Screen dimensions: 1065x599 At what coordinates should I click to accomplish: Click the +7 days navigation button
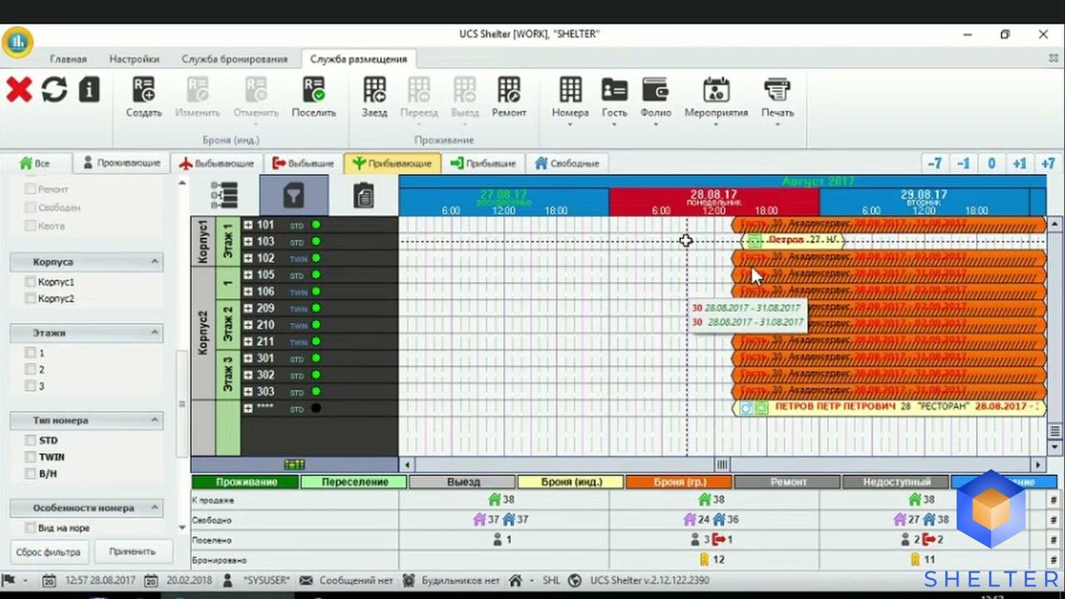1048,163
